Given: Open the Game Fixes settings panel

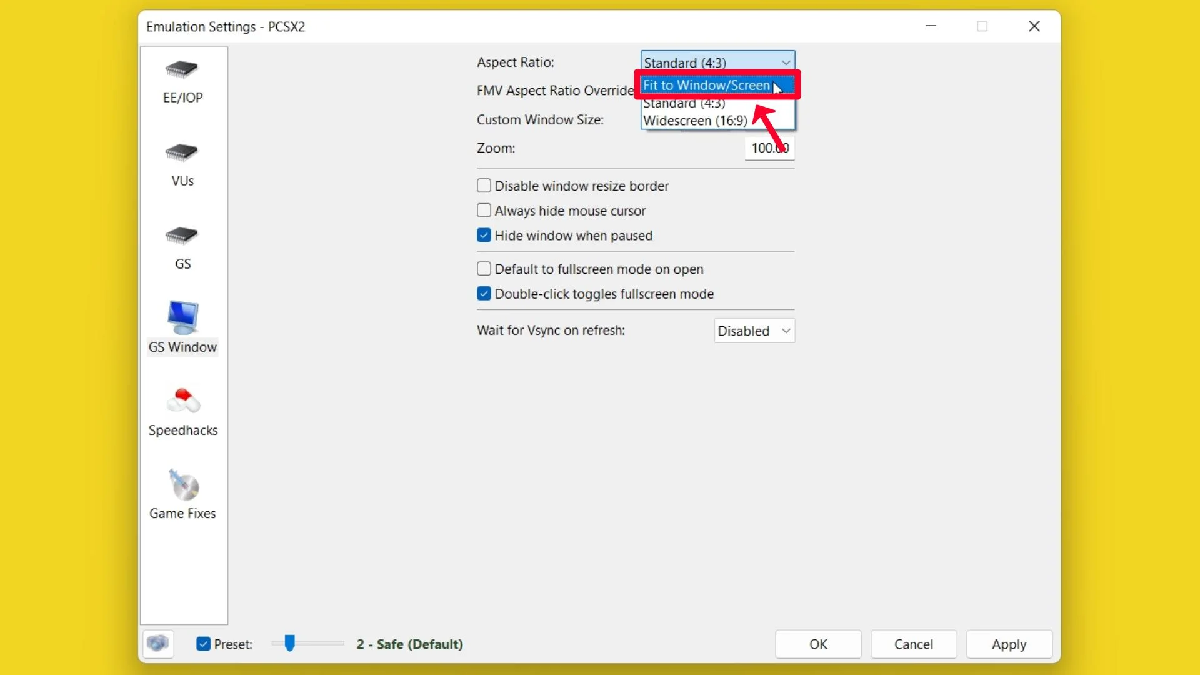Looking at the screenshot, I should tap(182, 492).
